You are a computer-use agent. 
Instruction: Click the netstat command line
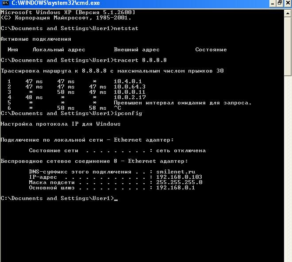(126, 28)
